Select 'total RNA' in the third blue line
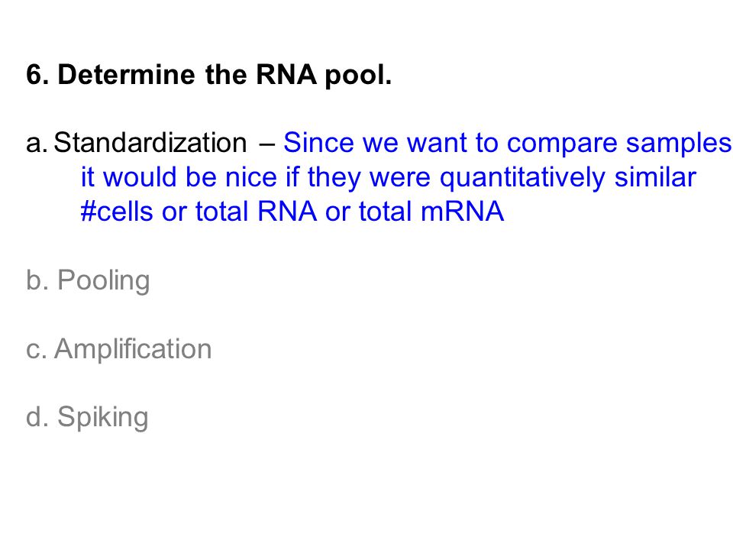 (257, 212)
